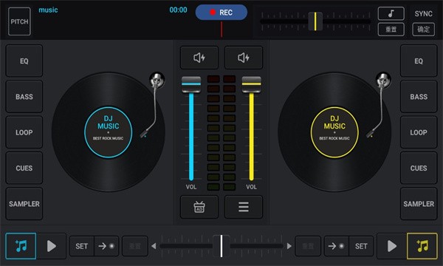Click the 确定 button under SYNC
Screen dimensions: 443x266
[x=423, y=29]
